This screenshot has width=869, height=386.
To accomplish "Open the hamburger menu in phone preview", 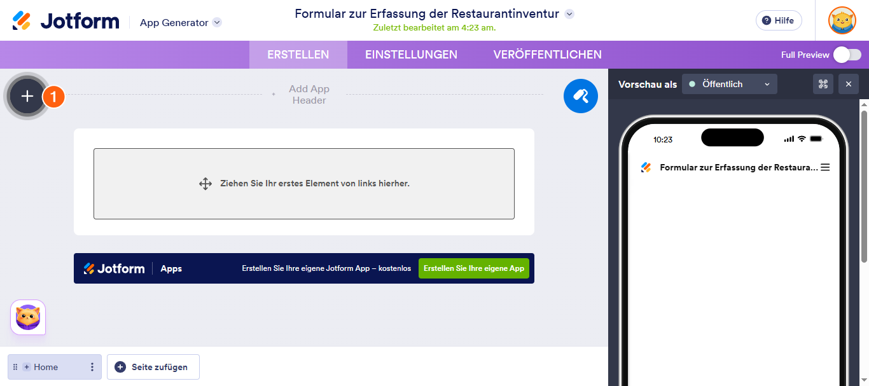I will 825,167.
